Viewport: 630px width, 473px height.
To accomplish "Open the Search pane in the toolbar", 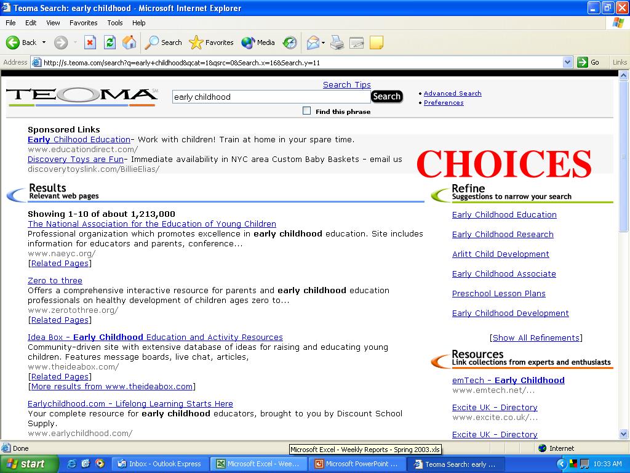I will (164, 42).
